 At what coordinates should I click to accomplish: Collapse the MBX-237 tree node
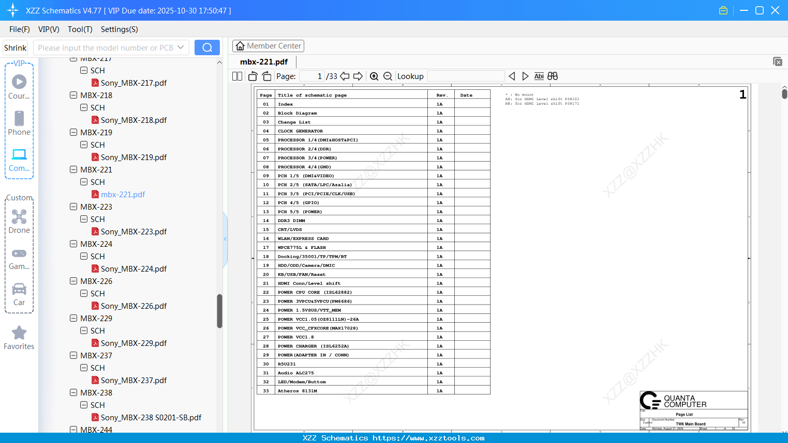(73, 355)
